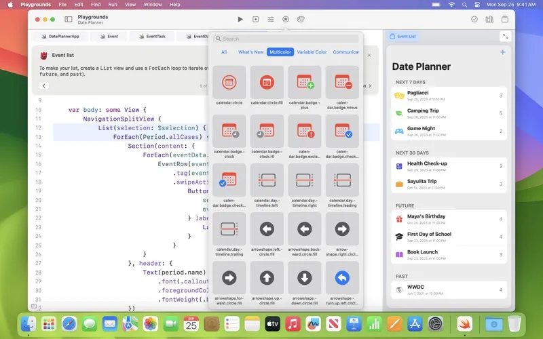
Task: Open the color palette icon in toolbar
Action: 301,20
